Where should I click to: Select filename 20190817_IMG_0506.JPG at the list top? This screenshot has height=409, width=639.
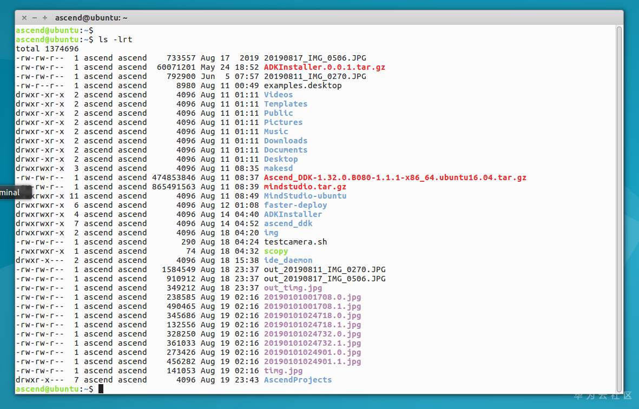(315, 58)
